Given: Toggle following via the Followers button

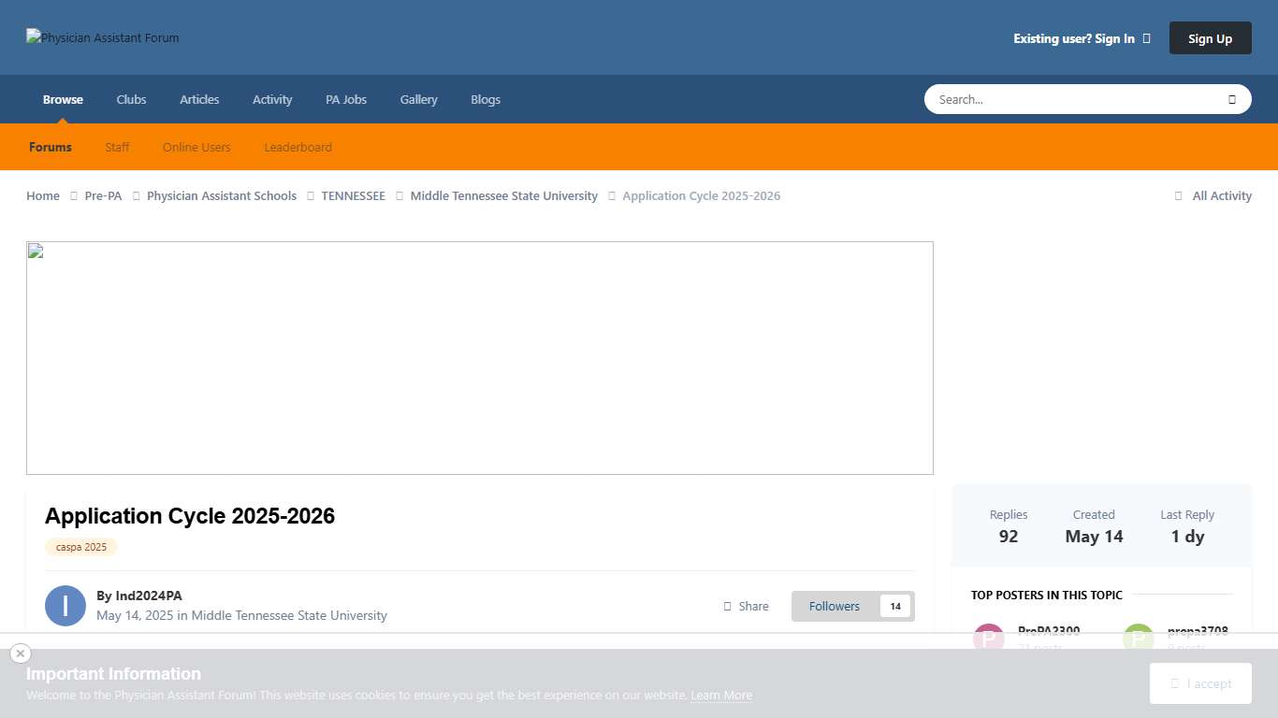Looking at the screenshot, I should 834,606.
